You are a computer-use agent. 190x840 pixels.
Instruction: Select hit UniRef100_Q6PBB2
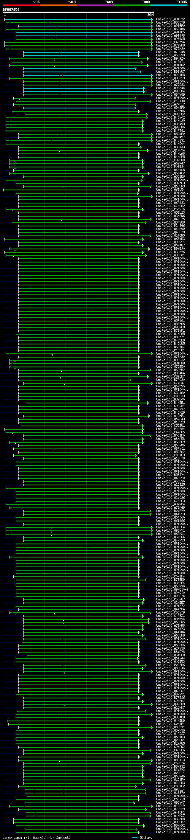pos(170,370)
